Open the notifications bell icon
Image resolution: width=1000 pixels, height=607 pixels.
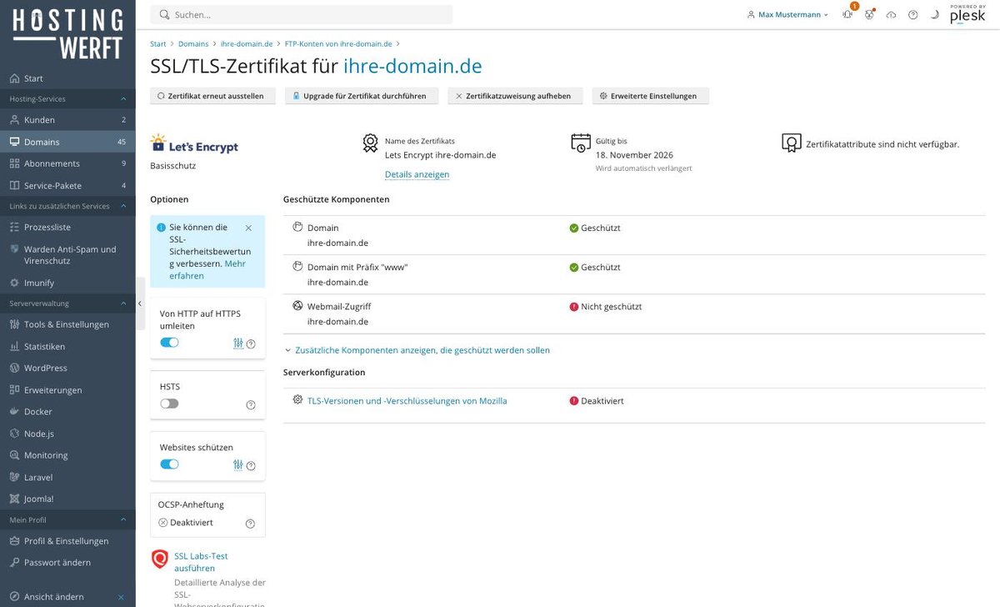pyautogui.click(x=847, y=14)
